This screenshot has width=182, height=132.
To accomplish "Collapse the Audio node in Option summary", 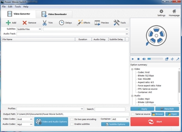I will click(x=132, y=96).
